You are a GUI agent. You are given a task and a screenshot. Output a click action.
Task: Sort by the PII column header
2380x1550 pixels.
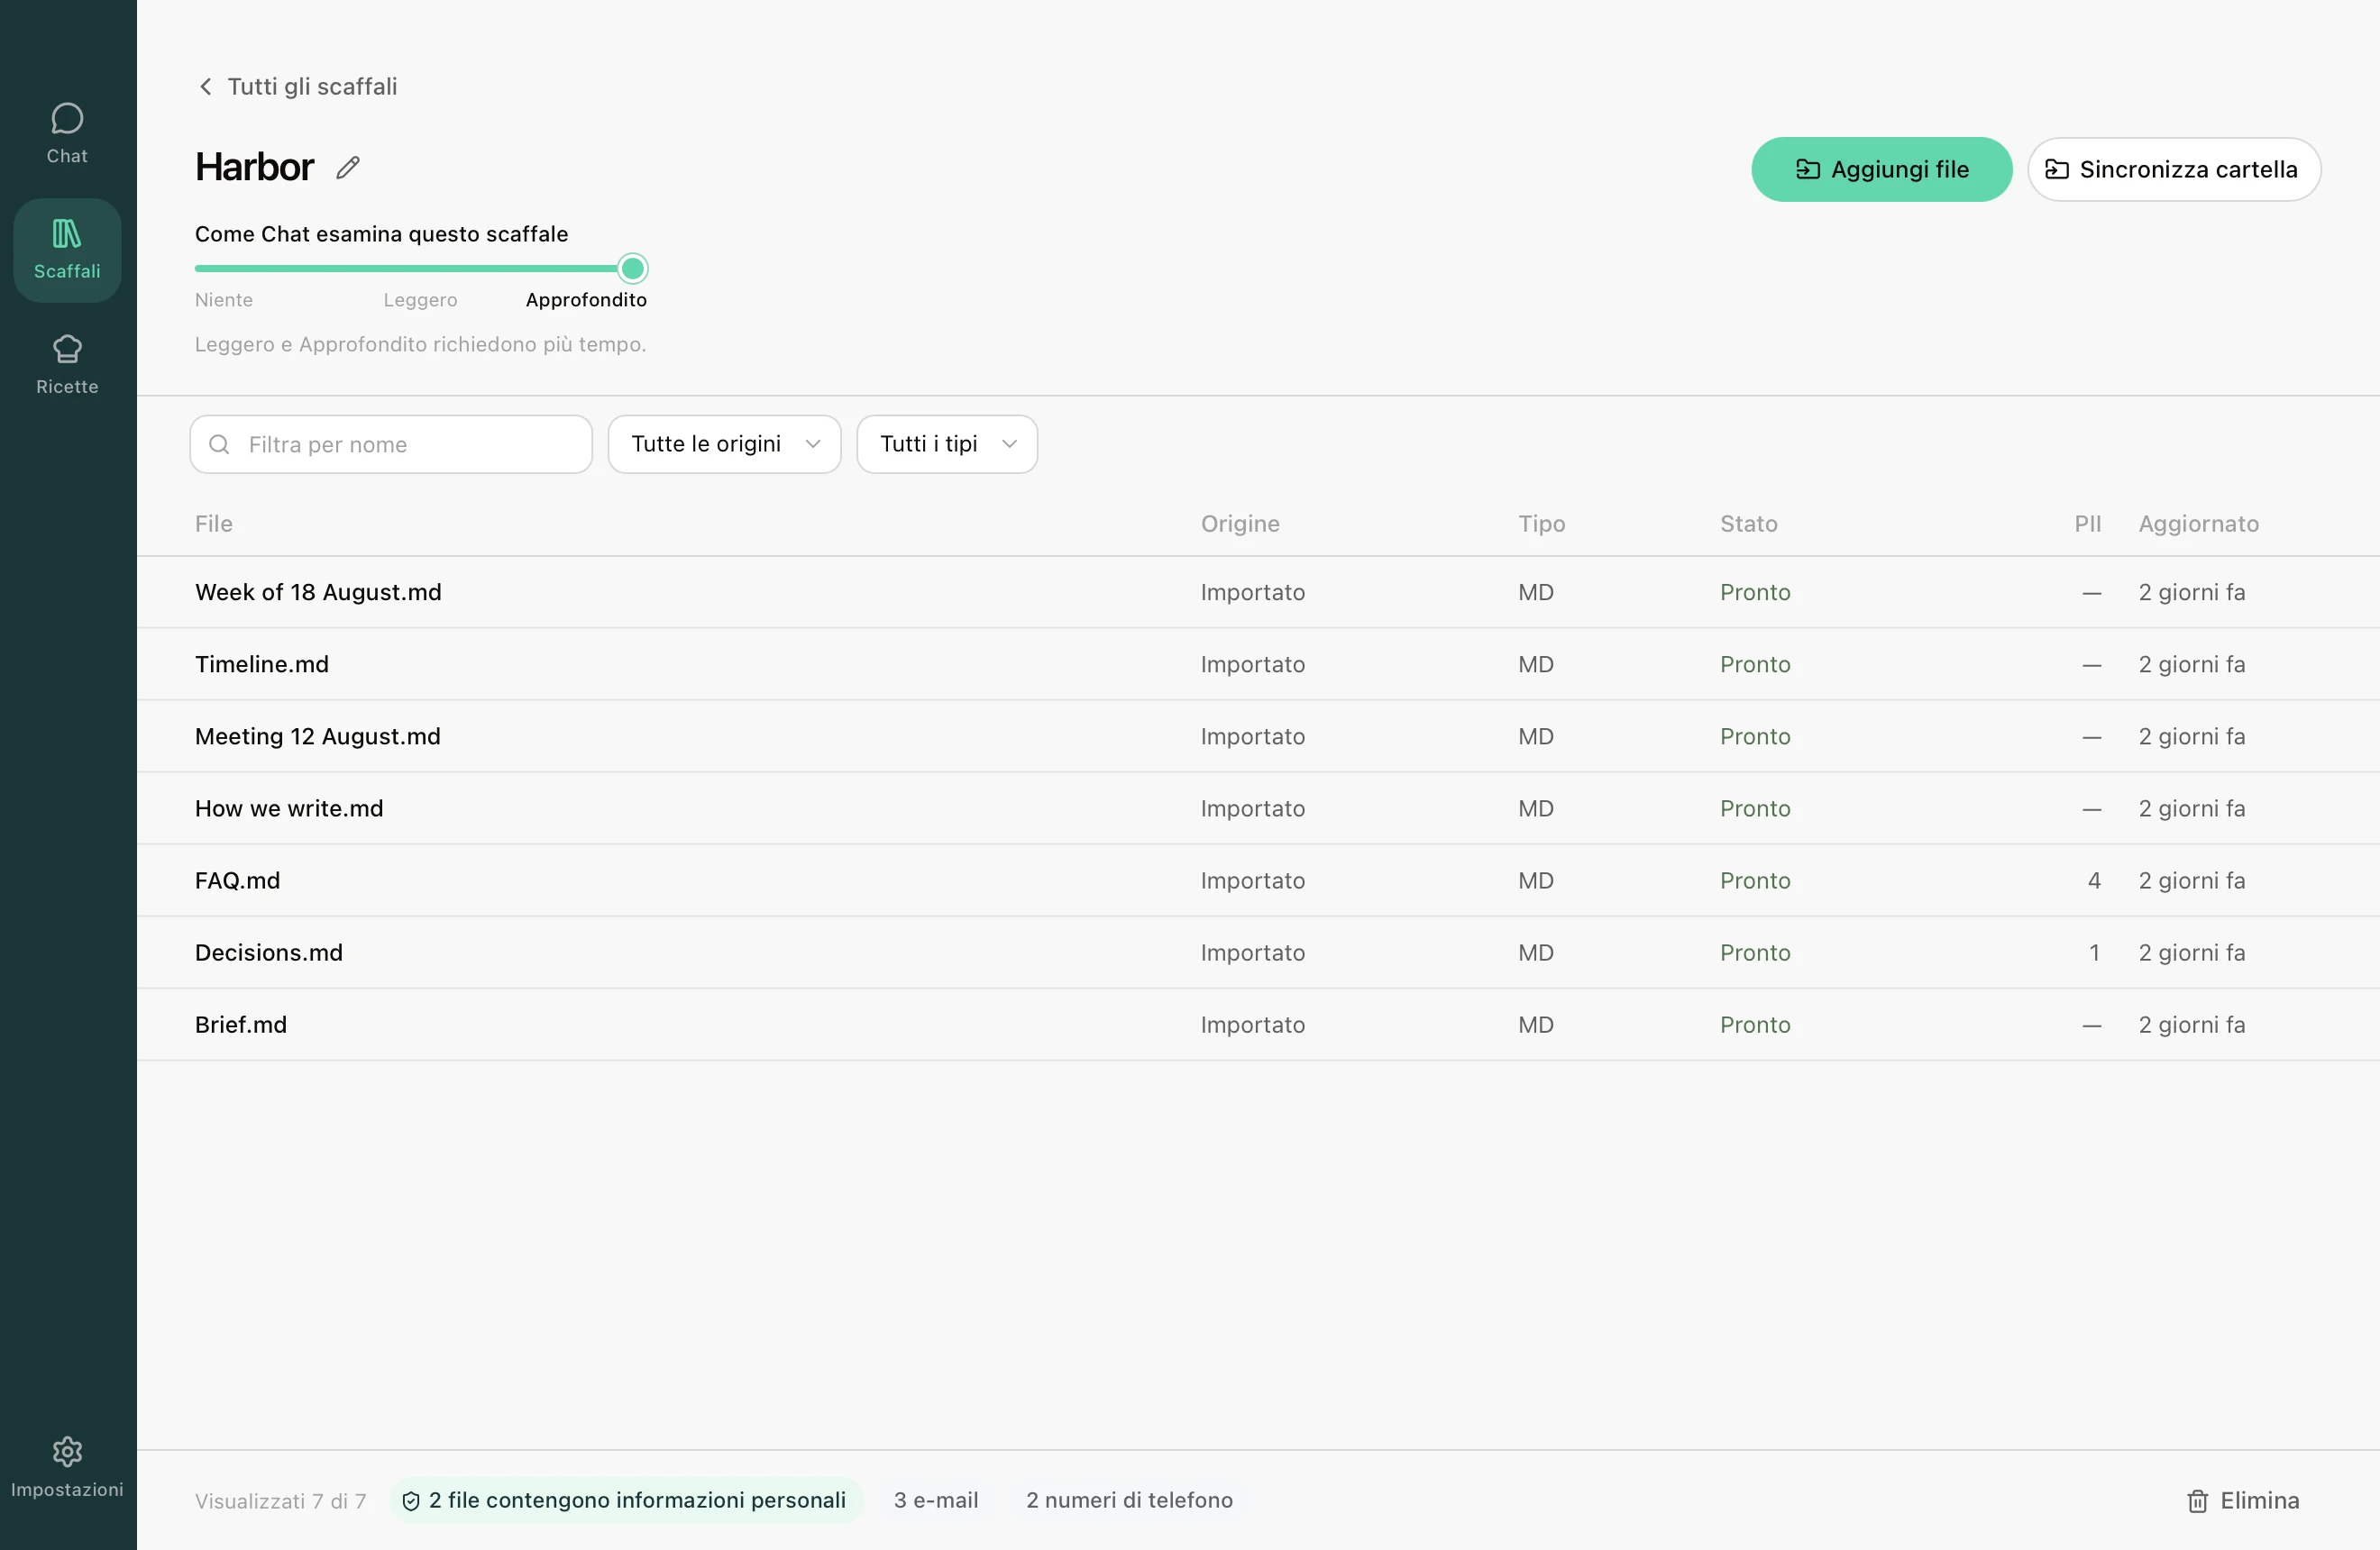click(x=2087, y=524)
